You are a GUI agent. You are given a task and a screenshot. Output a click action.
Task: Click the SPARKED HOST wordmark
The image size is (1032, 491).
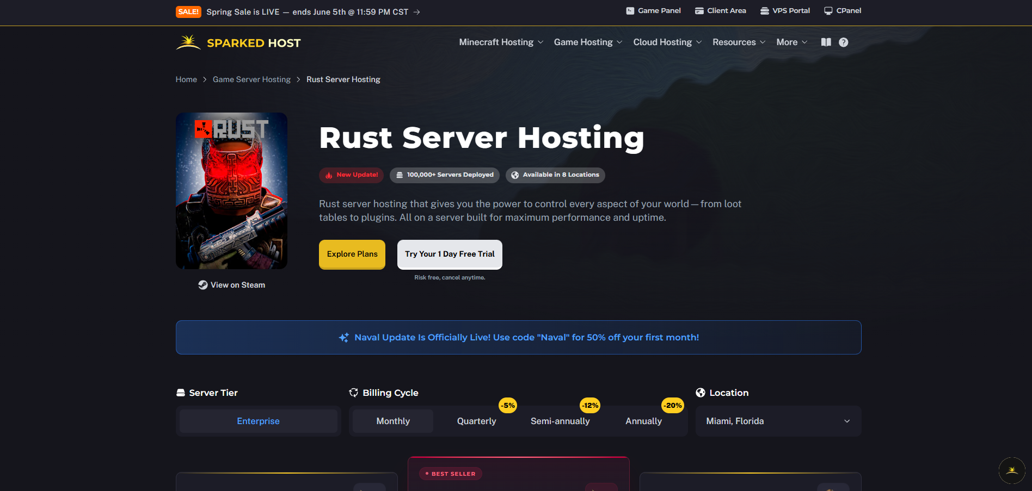pyautogui.click(x=254, y=43)
